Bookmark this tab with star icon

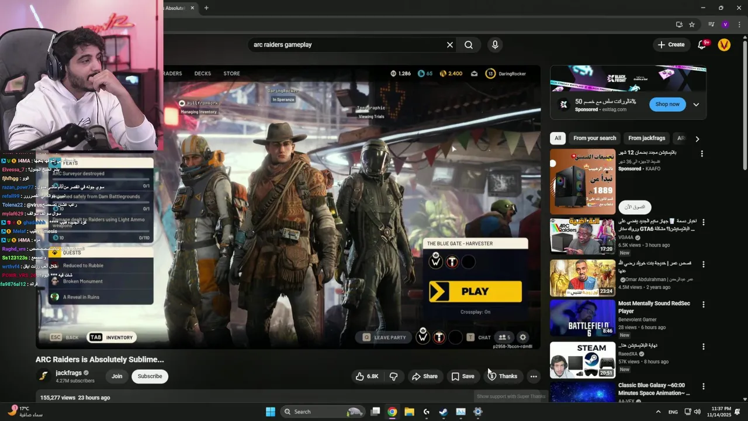(x=692, y=25)
